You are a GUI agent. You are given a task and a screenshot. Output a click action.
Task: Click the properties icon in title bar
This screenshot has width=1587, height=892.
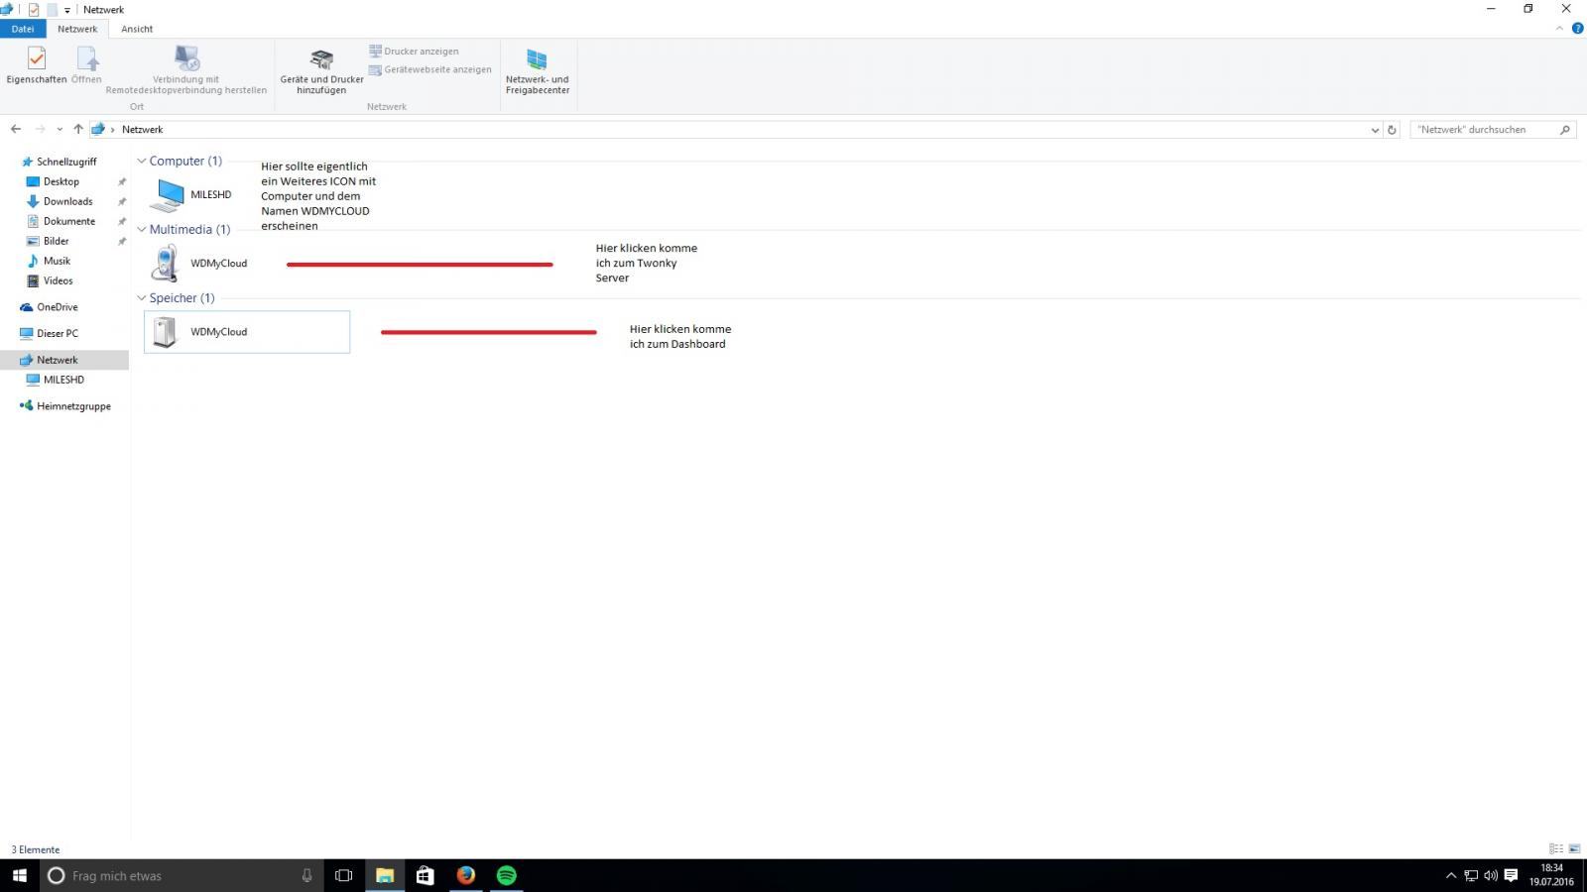pos(34,10)
